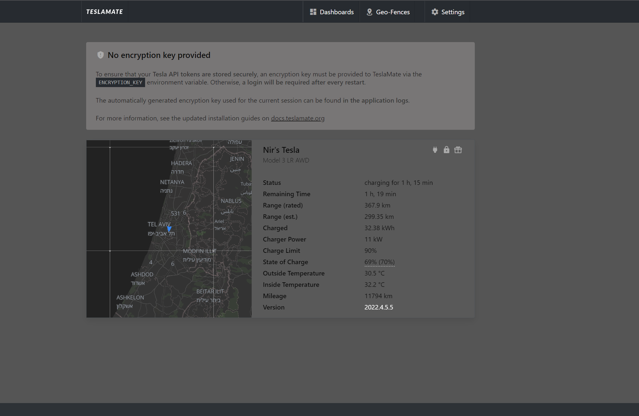Viewport: 639px width, 416px height.
Task: Click the NETANYA label on the map
Action: (172, 182)
